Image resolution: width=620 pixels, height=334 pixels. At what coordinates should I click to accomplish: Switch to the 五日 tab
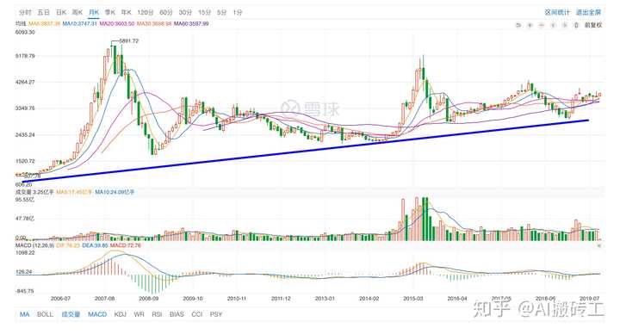44,12
